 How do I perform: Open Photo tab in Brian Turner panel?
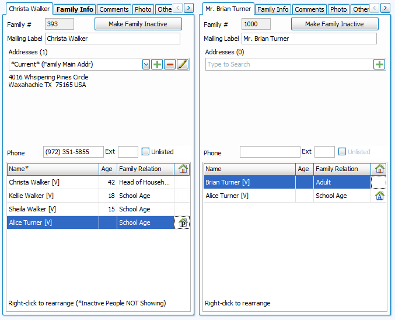(338, 9)
